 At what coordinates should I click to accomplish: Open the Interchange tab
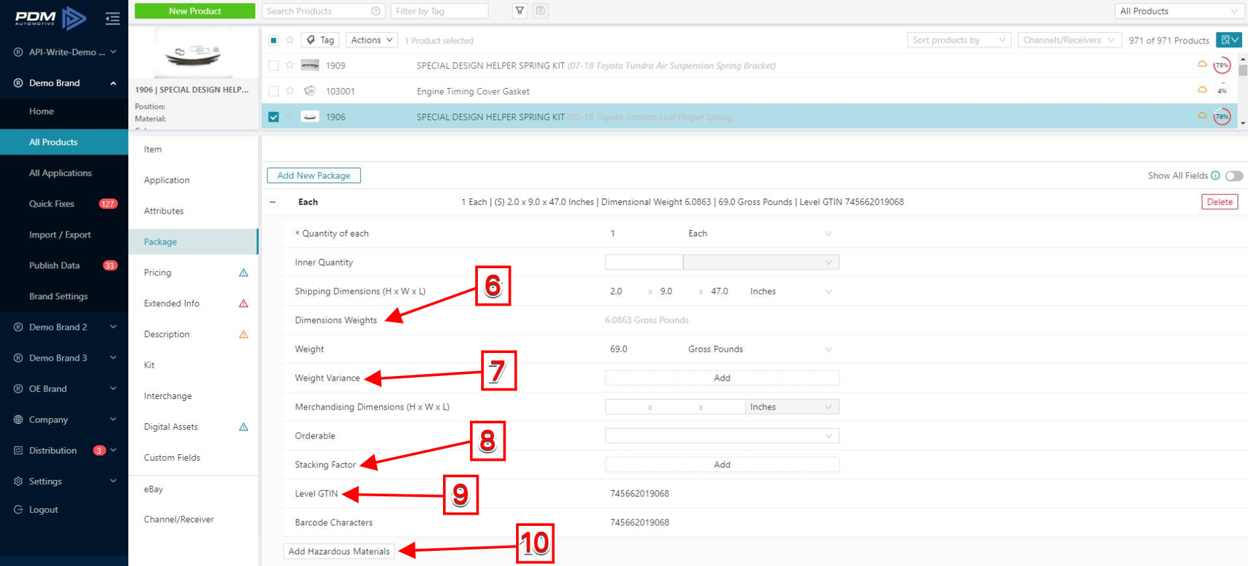coord(193,396)
